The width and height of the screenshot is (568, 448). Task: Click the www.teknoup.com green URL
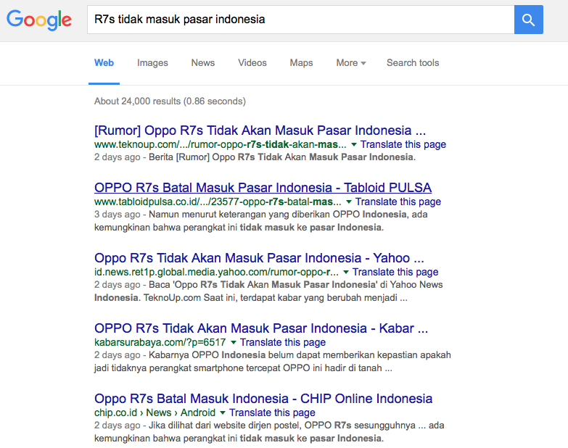[x=221, y=144]
